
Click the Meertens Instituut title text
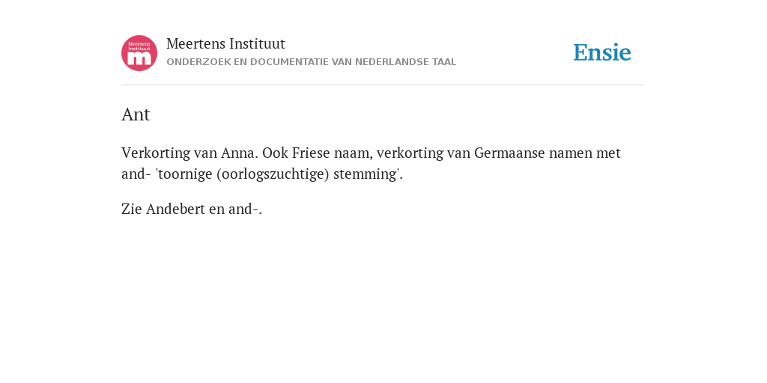pos(225,44)
